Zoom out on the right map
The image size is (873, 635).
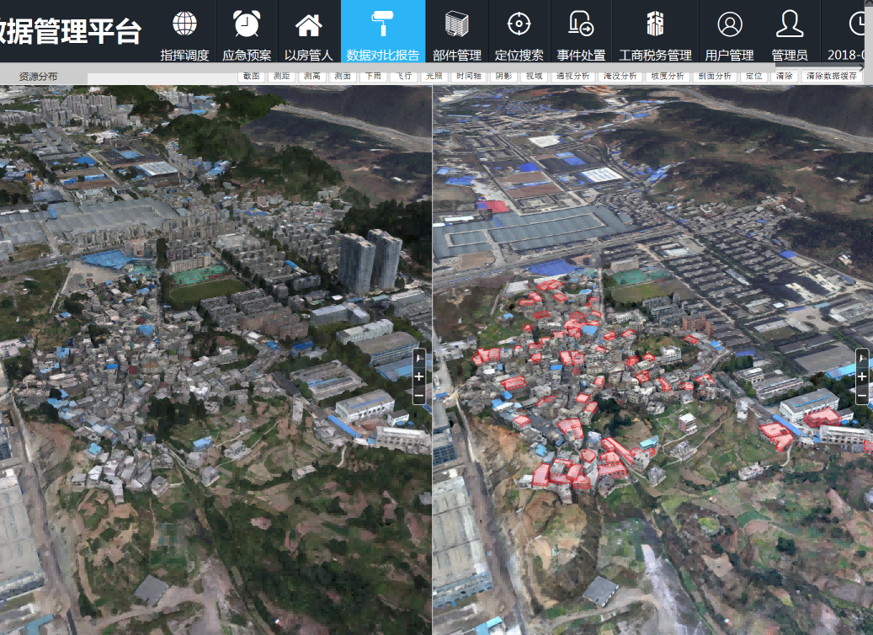click(x=862, y=396)
